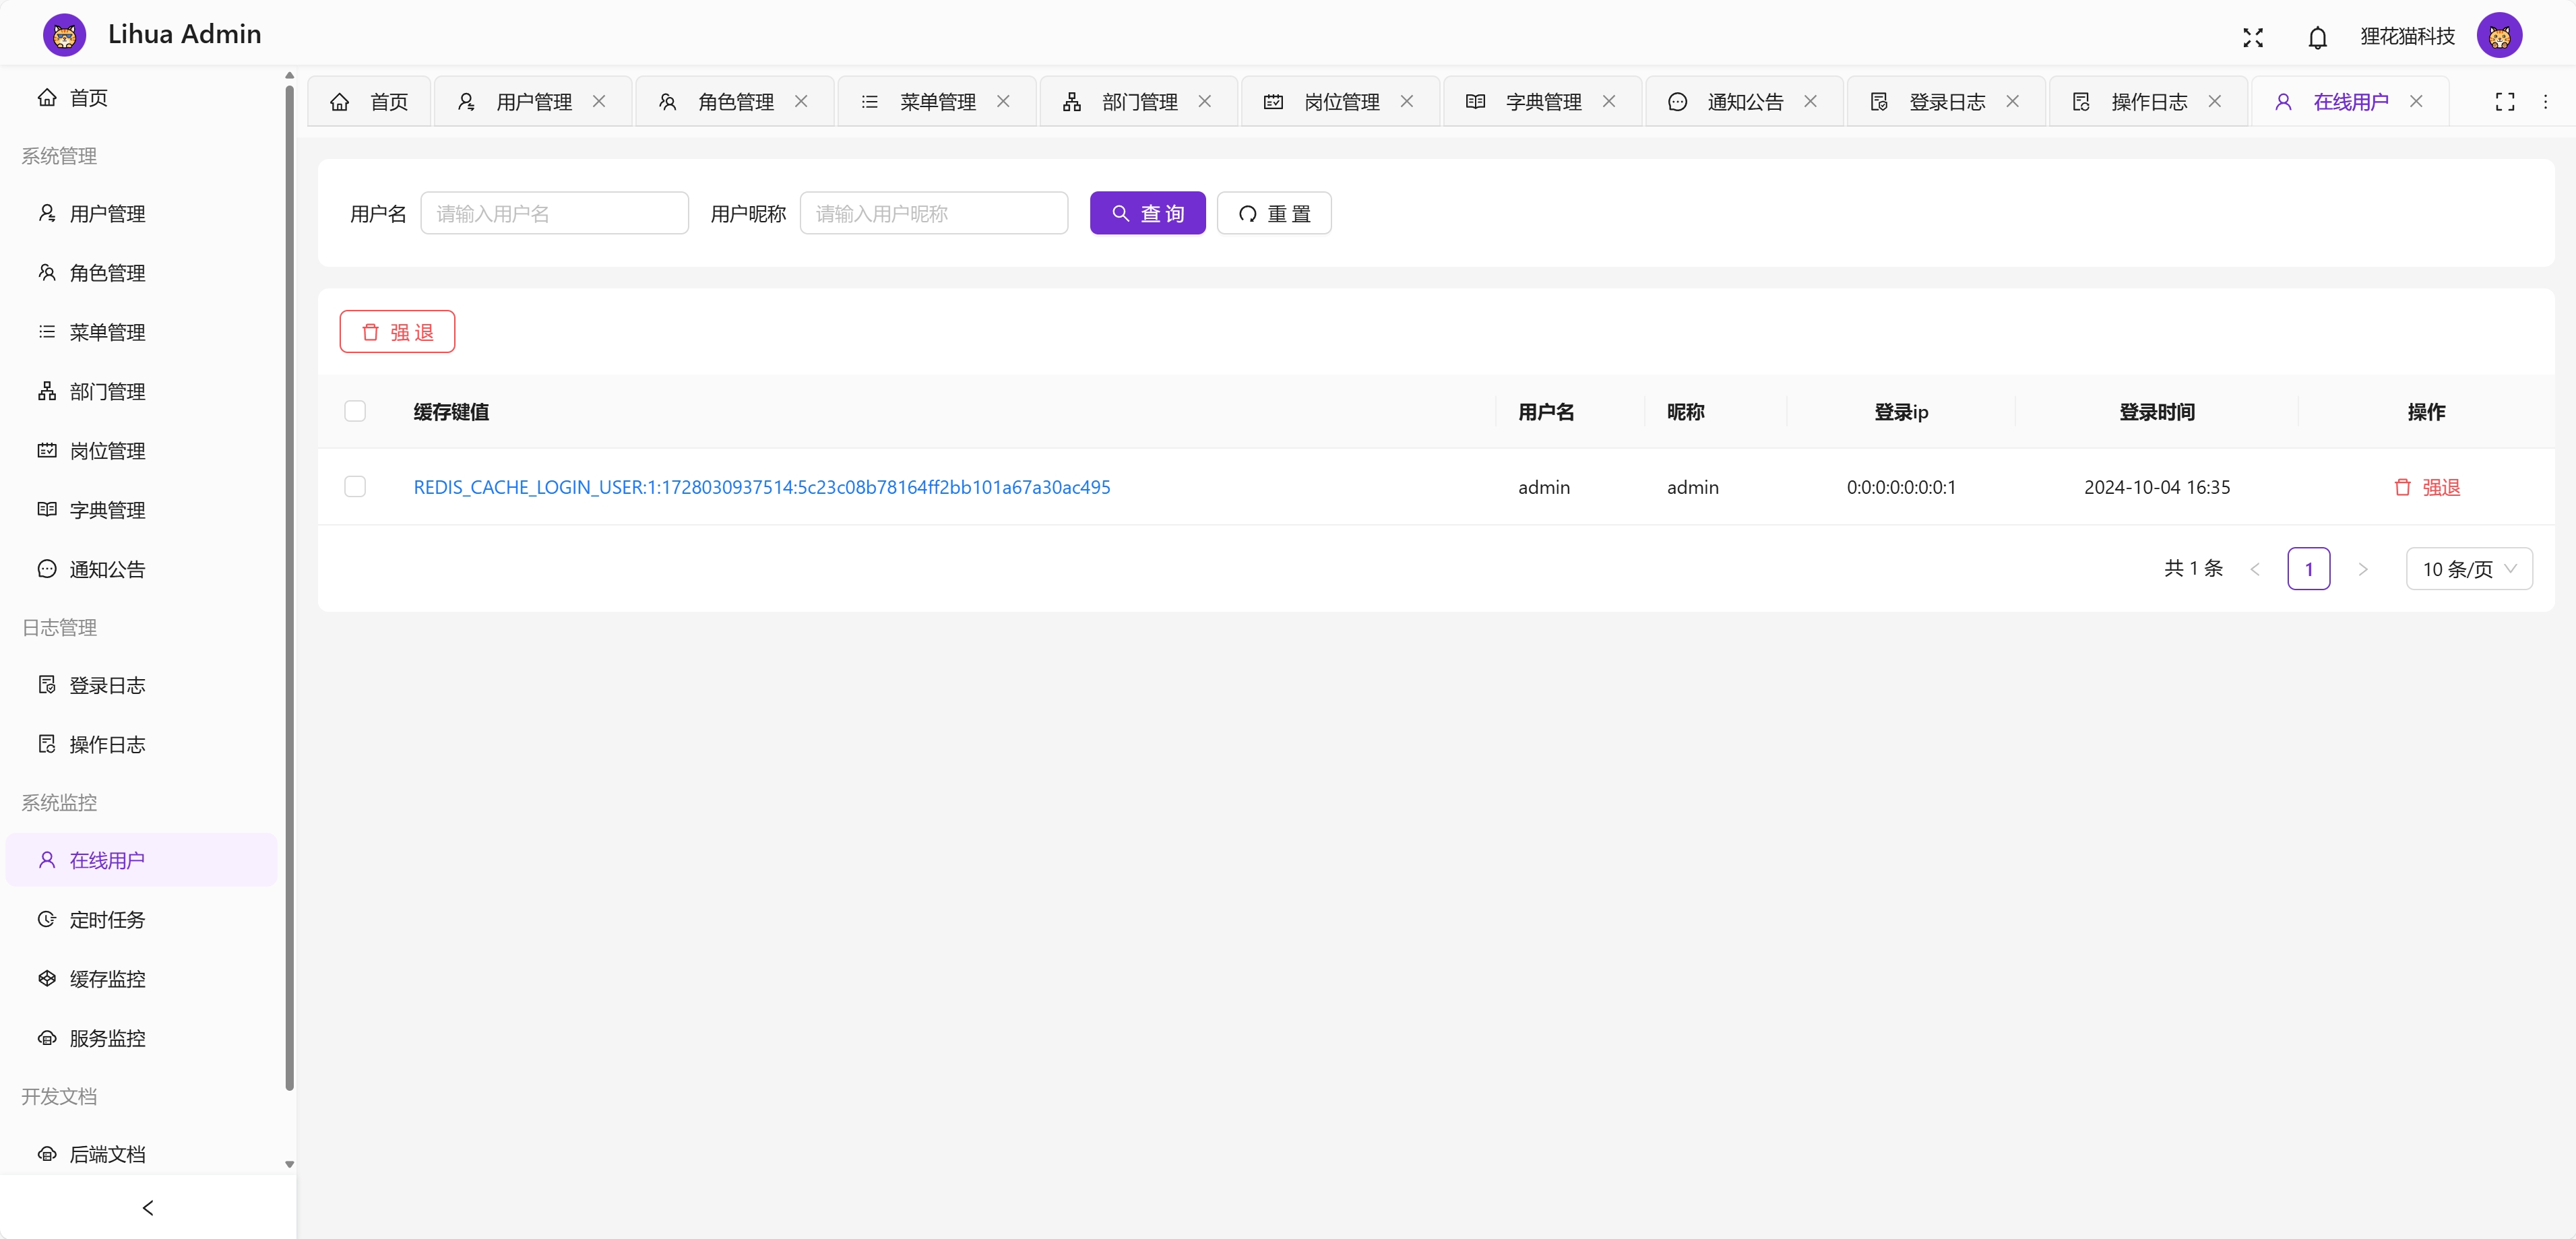Close the 部门管理 tab

pos(1205,101)
